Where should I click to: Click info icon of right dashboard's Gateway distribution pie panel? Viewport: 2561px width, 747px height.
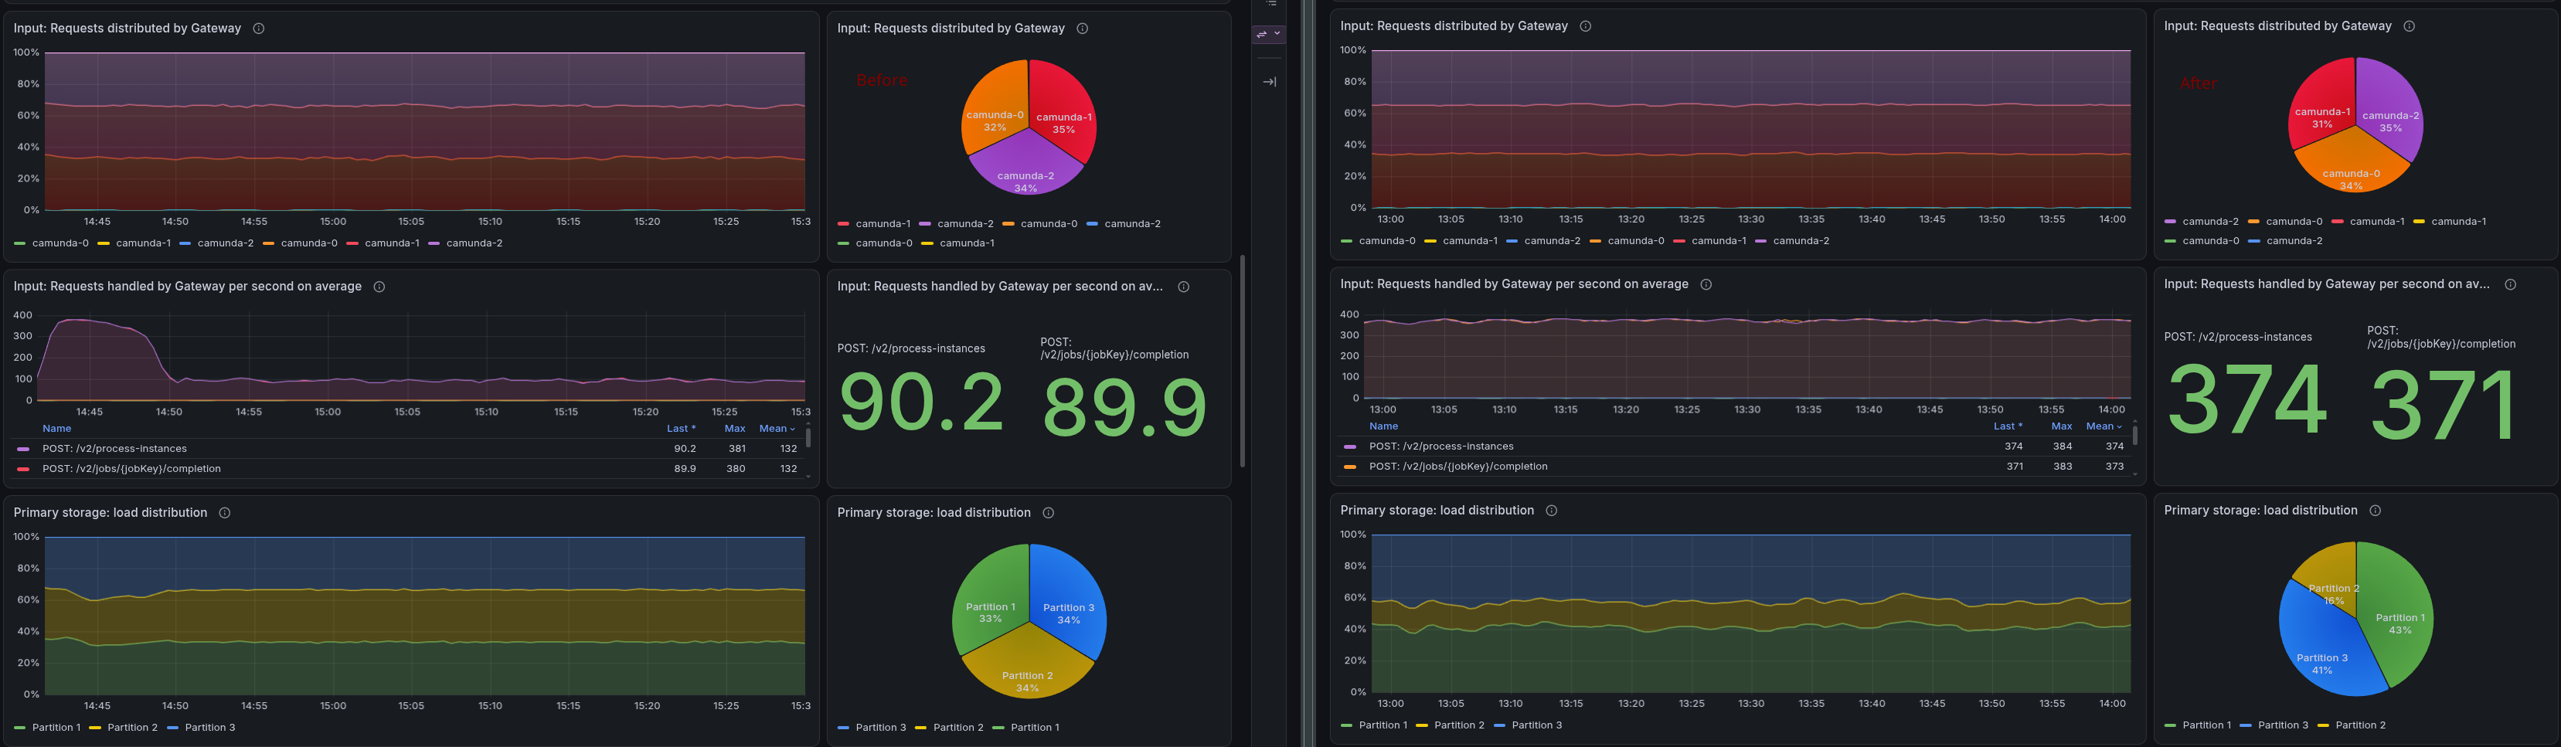pyautogui.click(x=2409, y=27)
